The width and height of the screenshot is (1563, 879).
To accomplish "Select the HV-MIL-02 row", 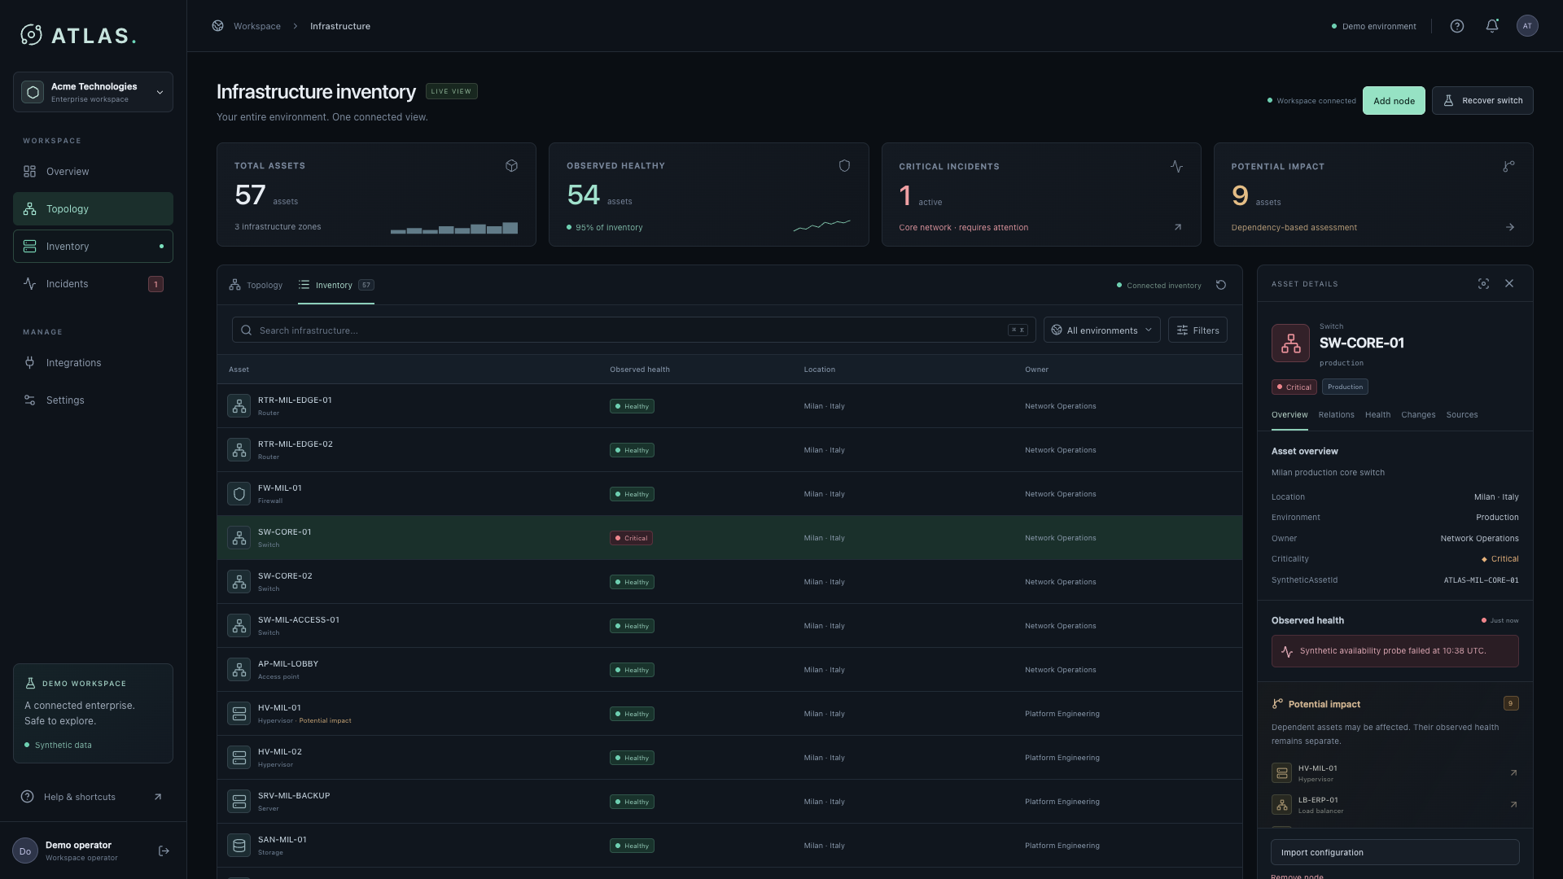I will point(729,758).
